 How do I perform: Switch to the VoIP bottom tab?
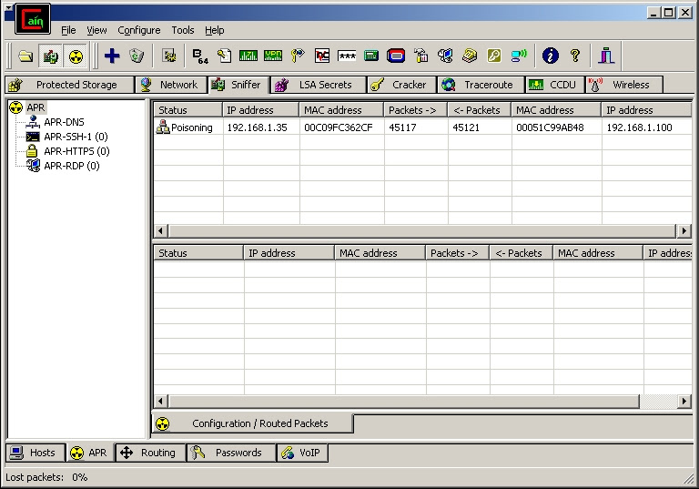[x=302, y=453]
